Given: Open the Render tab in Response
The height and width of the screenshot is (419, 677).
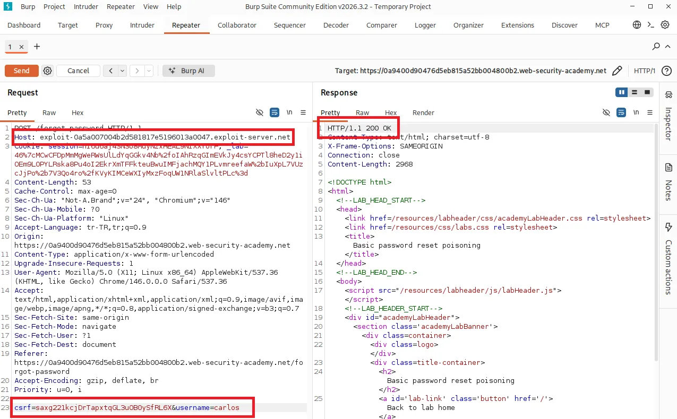Looking at the screenshot, I should pyautogui.click(x=423, y=112).
